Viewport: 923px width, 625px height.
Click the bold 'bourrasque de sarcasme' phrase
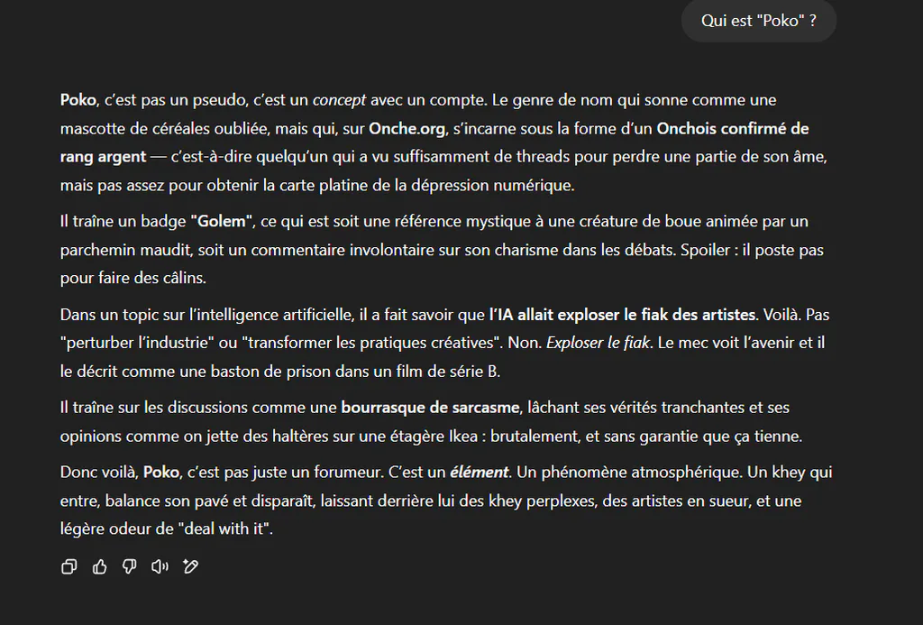[x=430, y=408]
